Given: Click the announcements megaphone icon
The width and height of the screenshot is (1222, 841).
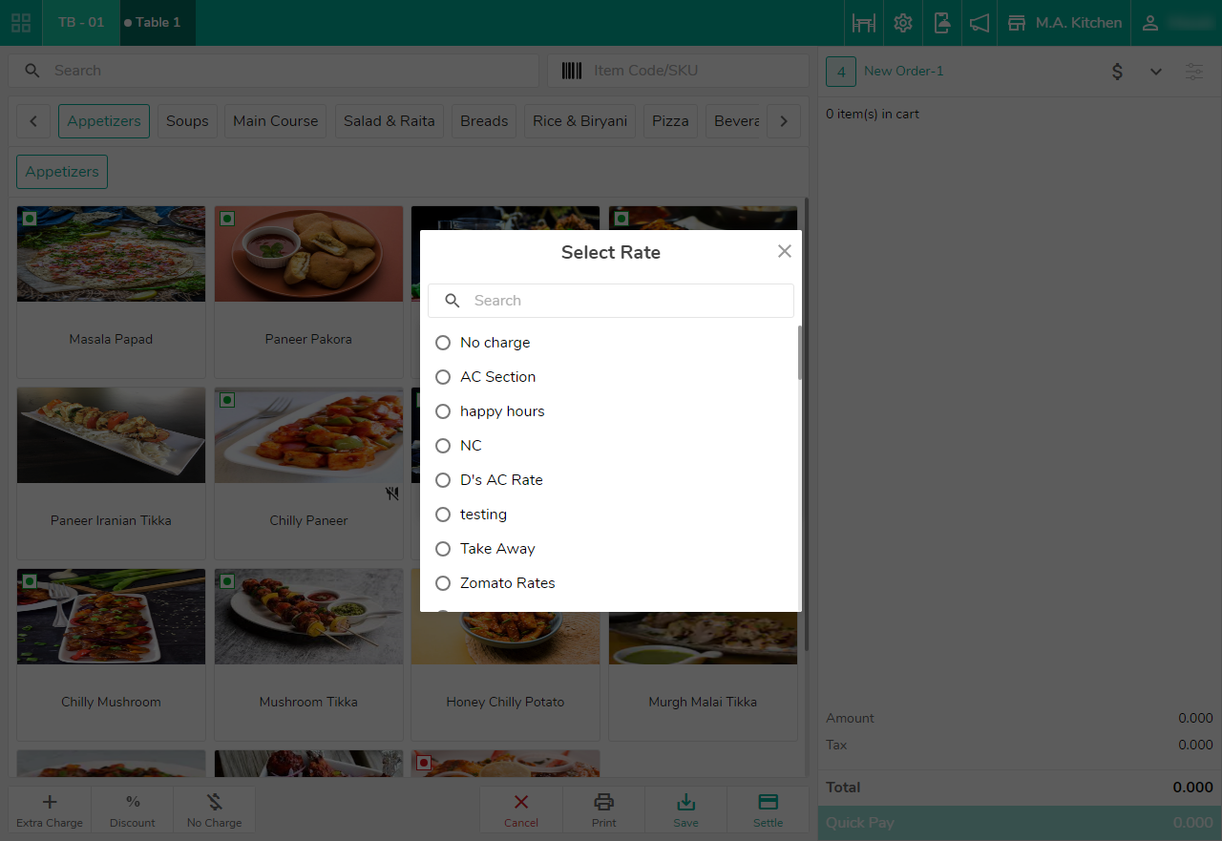Looking at the screenshot, I should (x=980, y=23).
